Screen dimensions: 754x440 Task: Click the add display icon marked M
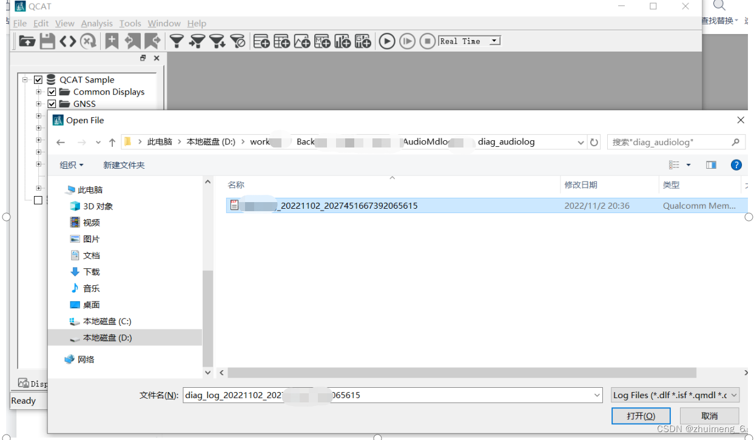pyautogui.click(x=322, y=41)
